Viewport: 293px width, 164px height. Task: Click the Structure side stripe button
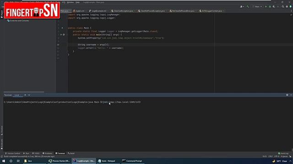(2, 131)
